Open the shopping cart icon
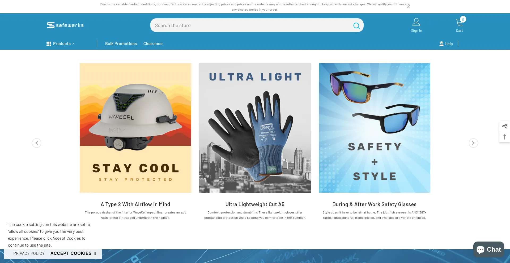 pyautogui.click(x=459, y=23)
